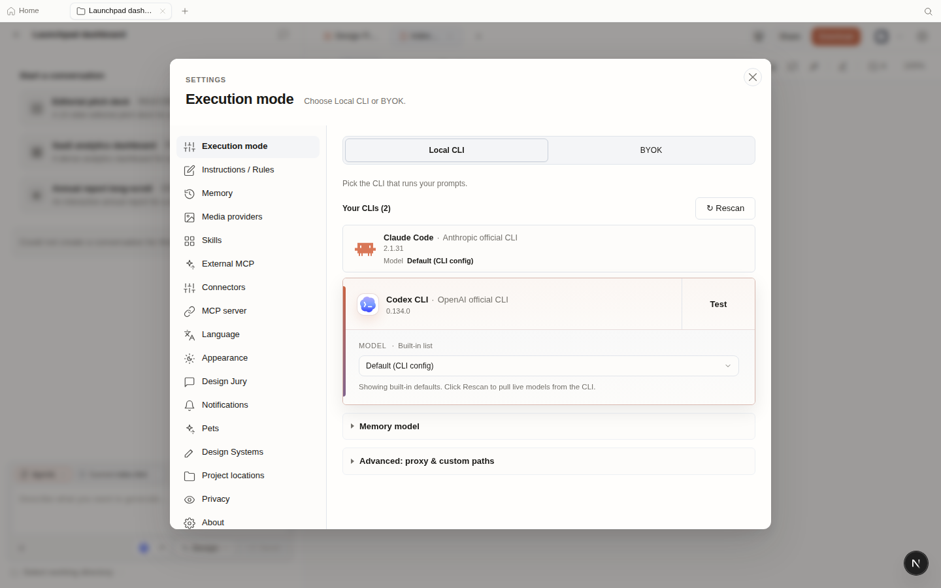Click the 'Anthropic official CLI' text
The width and height of the screenshot is (941, 588).
(x=480, y=238)
